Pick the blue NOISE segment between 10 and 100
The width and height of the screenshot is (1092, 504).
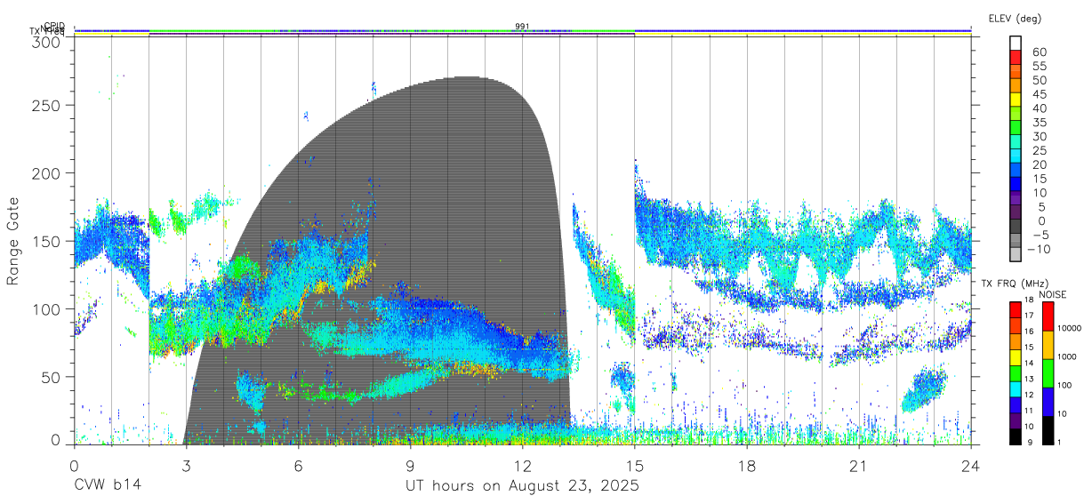[1048, 402]
